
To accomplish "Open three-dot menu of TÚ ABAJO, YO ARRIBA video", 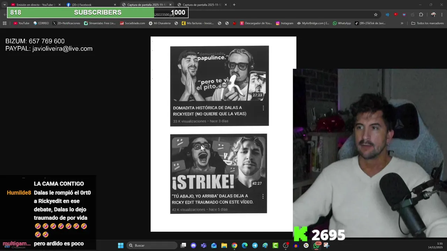I will click(263, 197).
